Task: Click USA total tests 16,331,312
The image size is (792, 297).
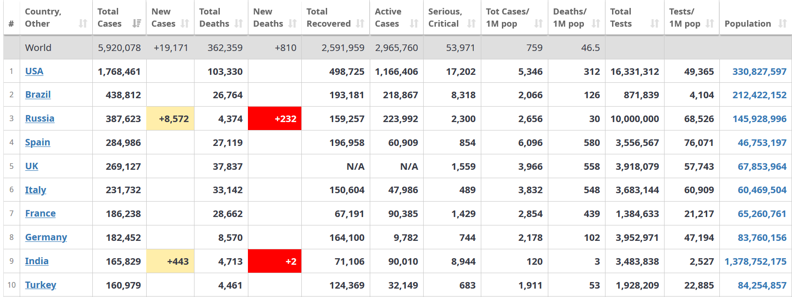Action: [x=635, y=72]
